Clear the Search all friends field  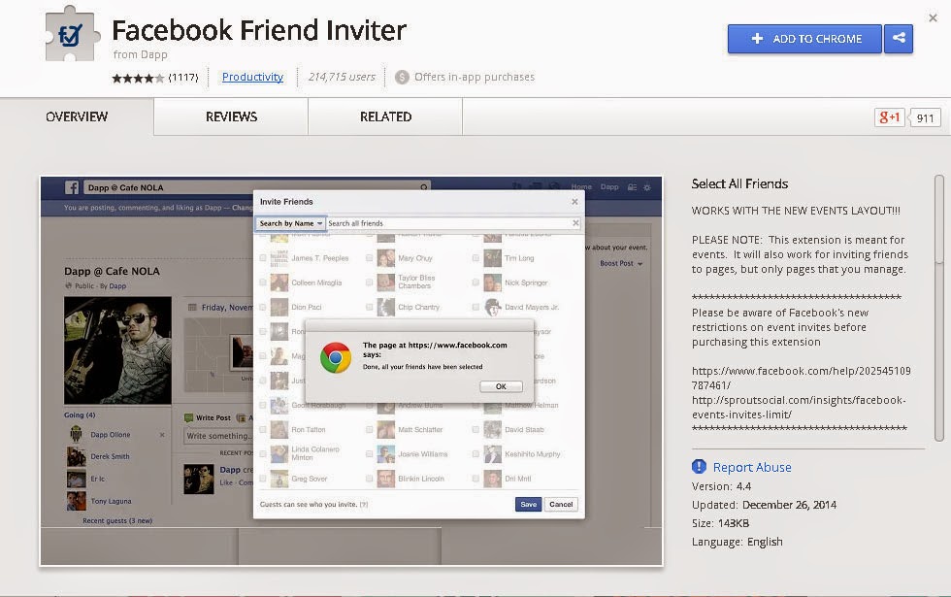(575, 223)
